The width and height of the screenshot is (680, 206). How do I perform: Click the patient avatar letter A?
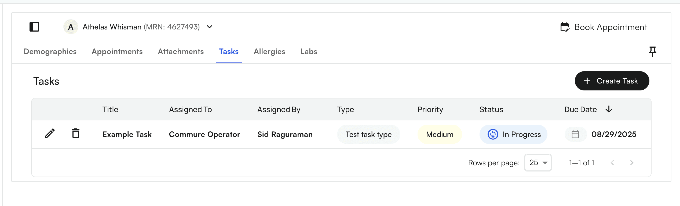[x=71, y=27]
